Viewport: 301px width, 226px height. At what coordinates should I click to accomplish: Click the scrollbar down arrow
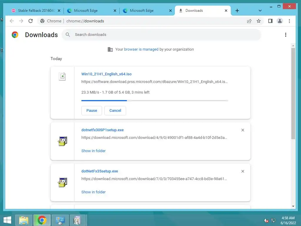(293, 206)
